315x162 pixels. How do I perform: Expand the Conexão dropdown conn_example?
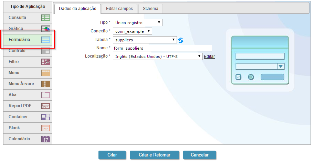click(132, 31)
